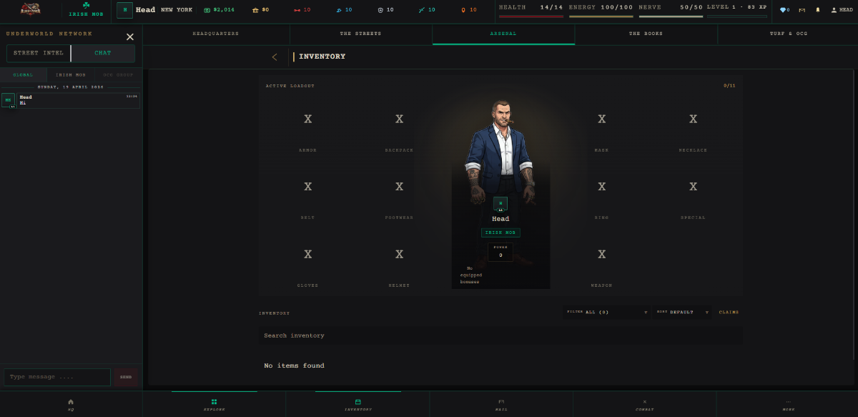Go back with the left chevron arrow
The image size is (858, 417).
[x=275, y=57]
